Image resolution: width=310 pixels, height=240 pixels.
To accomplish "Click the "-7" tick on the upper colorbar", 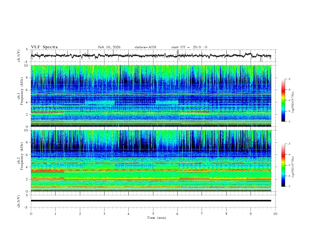I will (288, 122).
